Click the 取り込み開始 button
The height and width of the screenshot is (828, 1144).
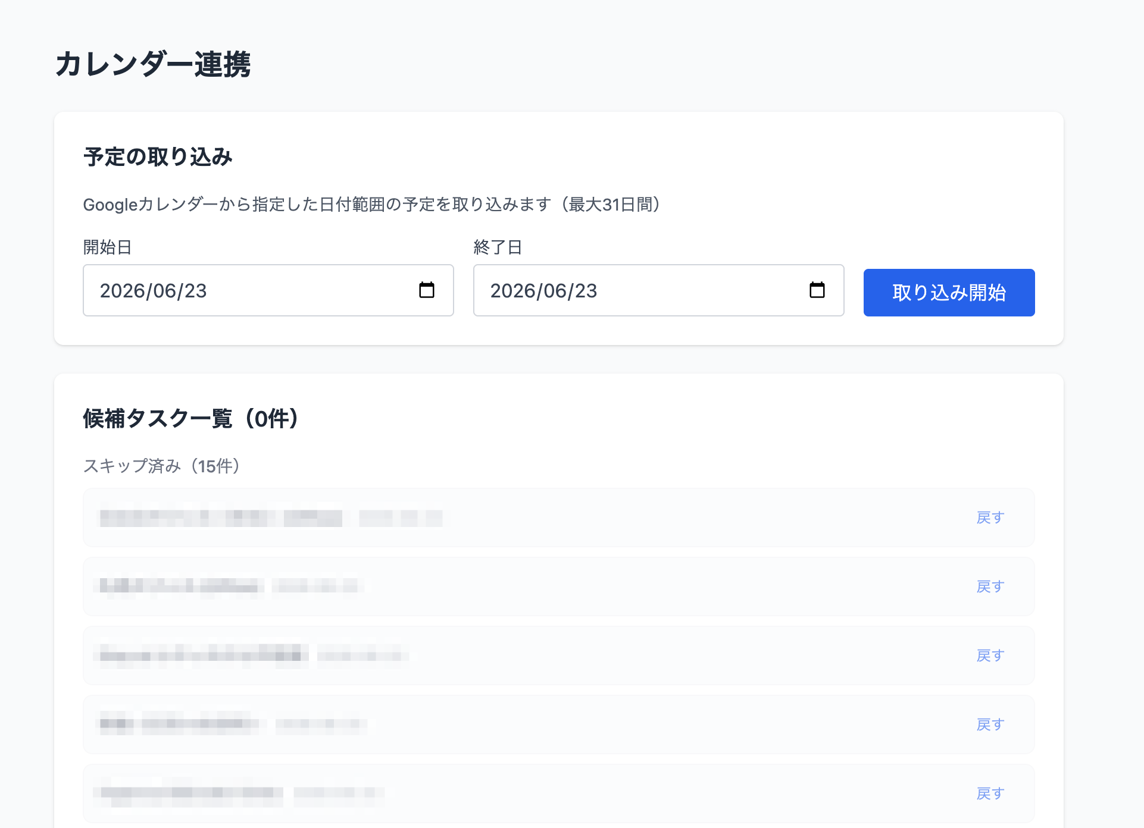[x=949, y=293]
